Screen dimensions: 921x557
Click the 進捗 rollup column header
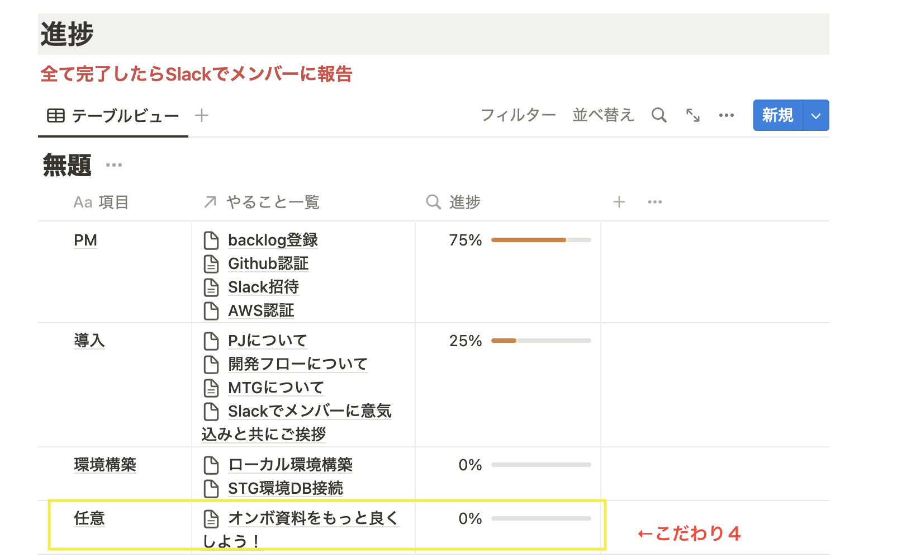464,202
